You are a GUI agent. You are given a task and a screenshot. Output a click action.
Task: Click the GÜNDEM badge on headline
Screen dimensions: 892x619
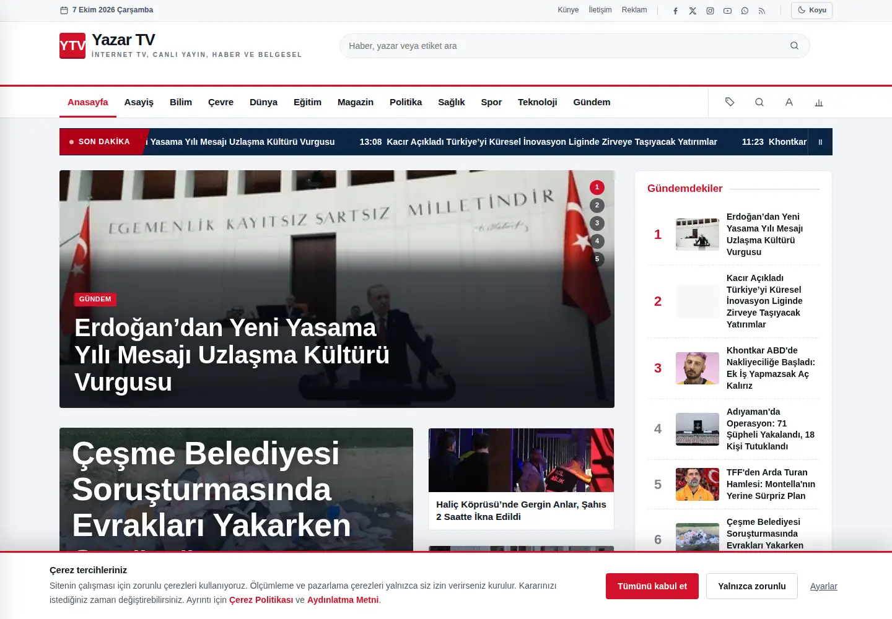95,299
